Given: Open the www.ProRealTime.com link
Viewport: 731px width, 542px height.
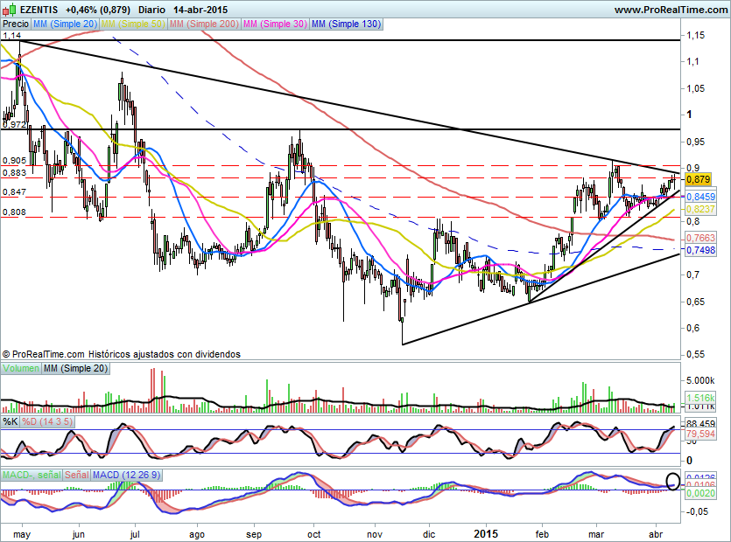Looking at the screenshot, I should click(x=669, y=10).
